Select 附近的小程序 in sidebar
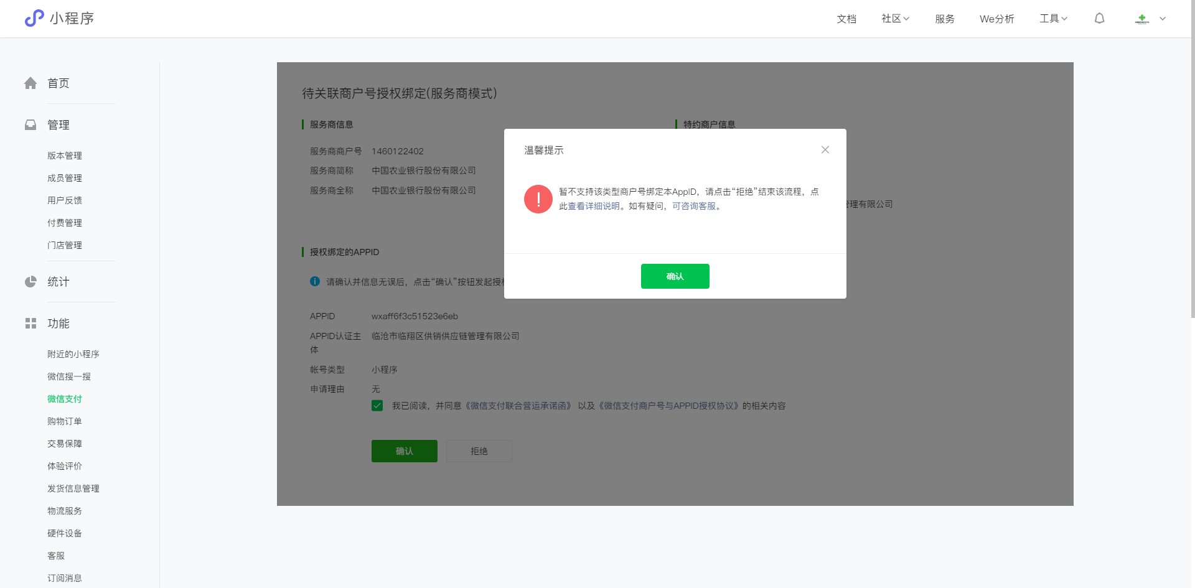1195x588 pixels. (x=73, y=354)
